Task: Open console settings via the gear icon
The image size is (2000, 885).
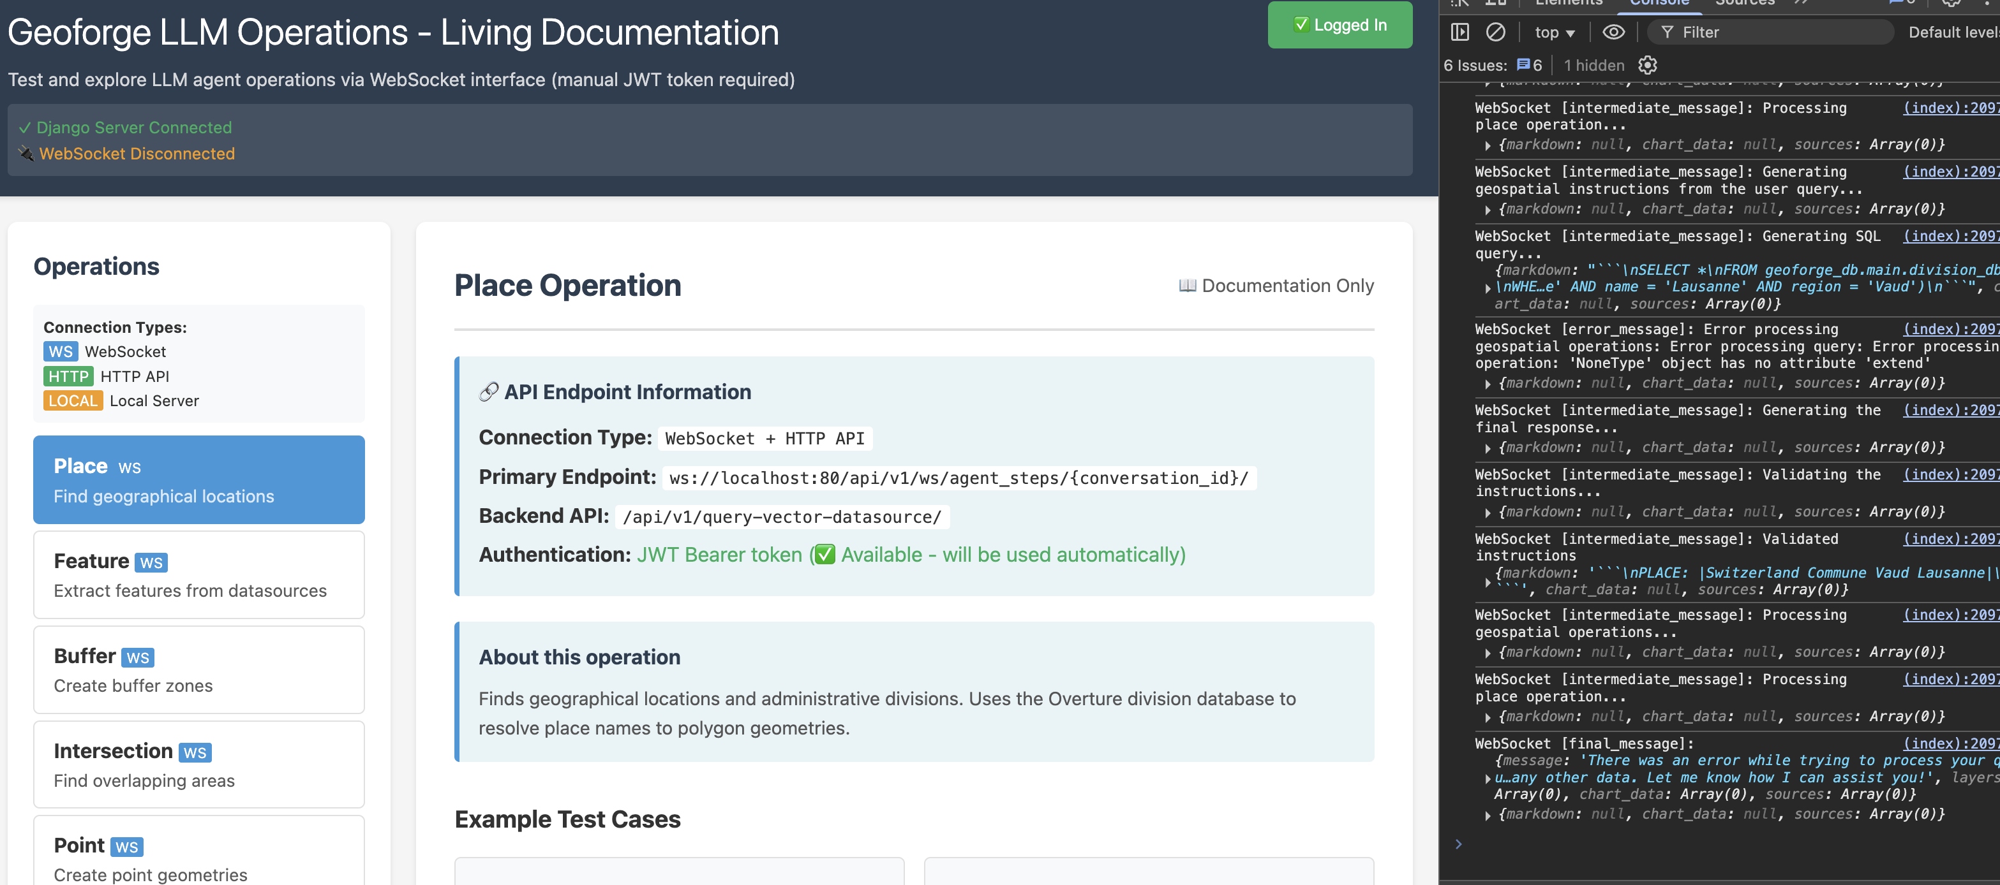Action: click(1648, 65)
